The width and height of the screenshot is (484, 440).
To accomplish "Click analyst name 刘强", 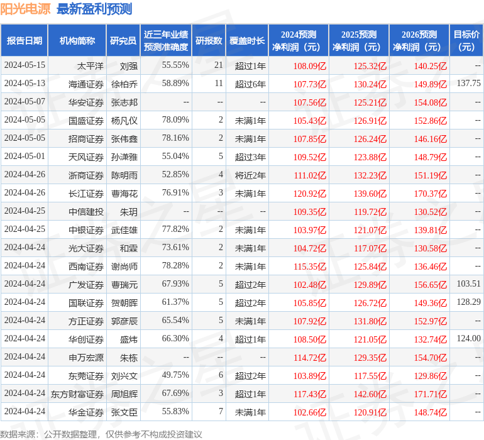I will click(x=129, y=66).
